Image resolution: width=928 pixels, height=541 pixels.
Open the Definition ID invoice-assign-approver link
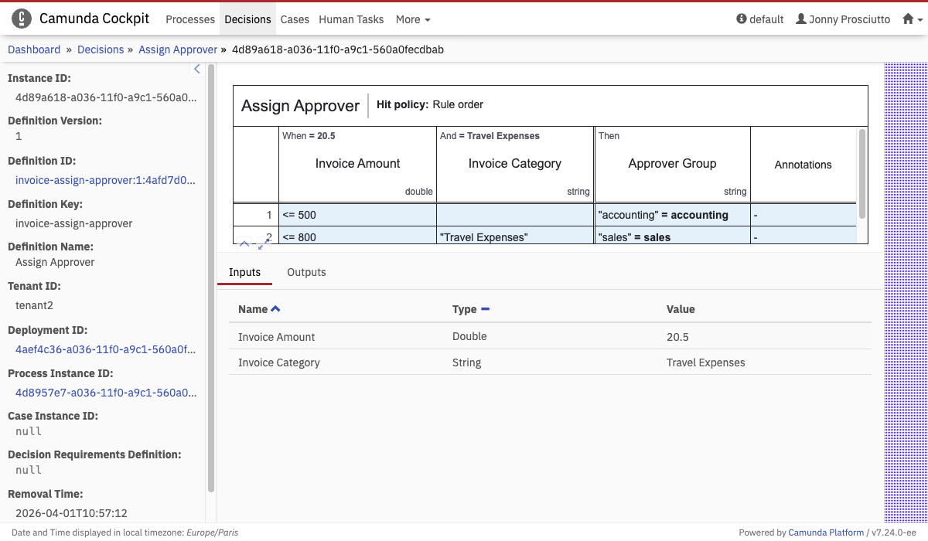pos(105,180)
